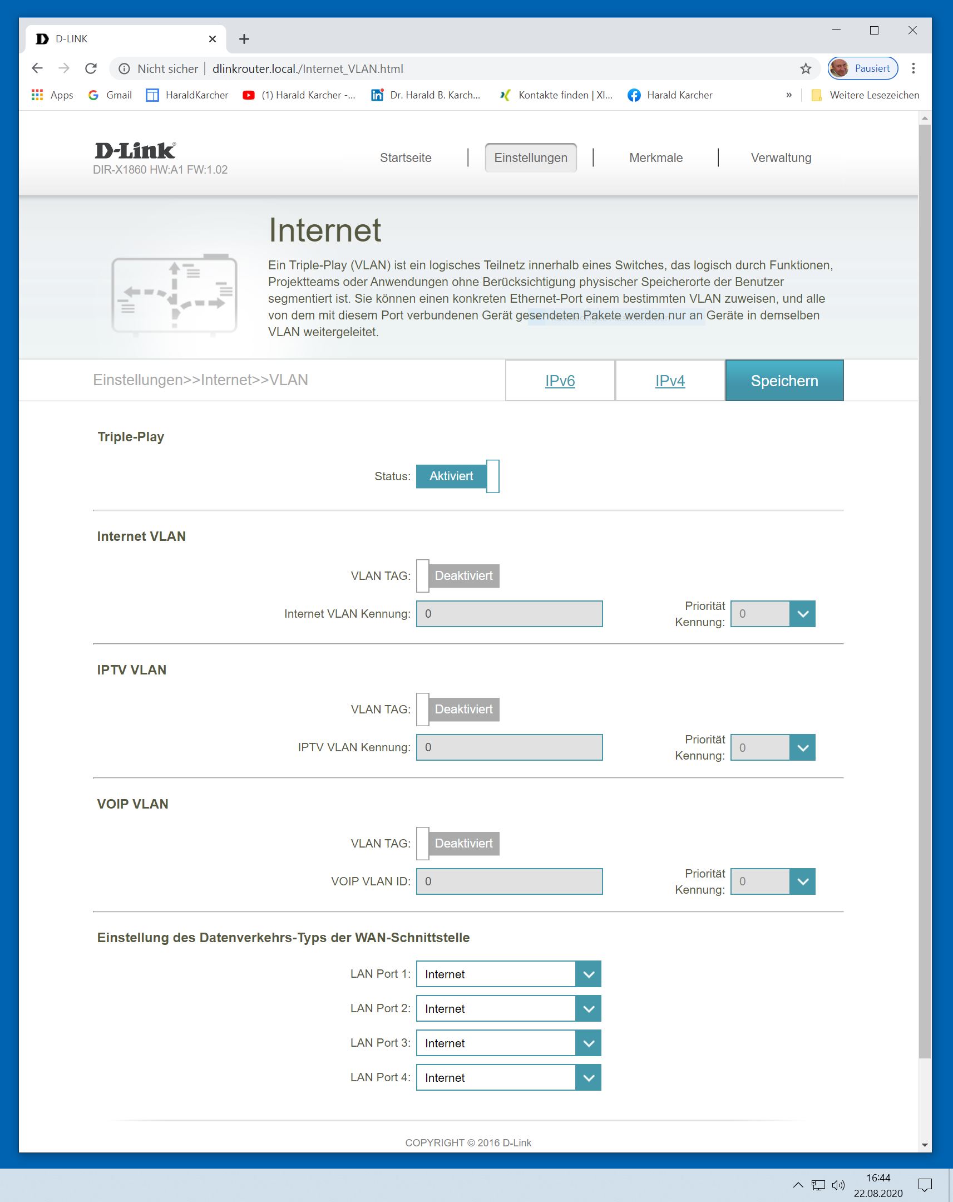Open the Chrome three-dot menu

913,68
